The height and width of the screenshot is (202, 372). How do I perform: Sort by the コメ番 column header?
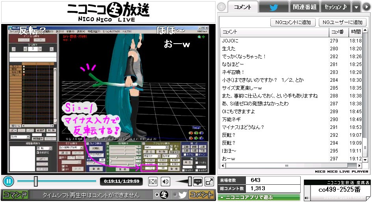pyautogui.click(x=339, y=32)
